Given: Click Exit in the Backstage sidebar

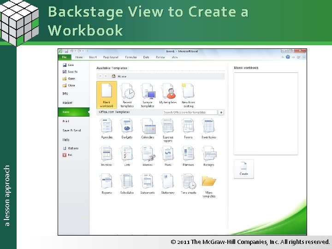Looking at the screenshot, I should point(67,155).
